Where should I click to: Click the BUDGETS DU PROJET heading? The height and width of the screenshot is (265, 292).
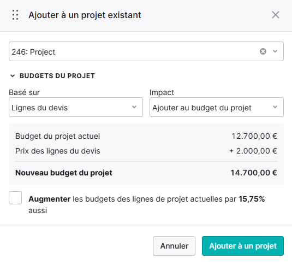[x=57, y=76]
